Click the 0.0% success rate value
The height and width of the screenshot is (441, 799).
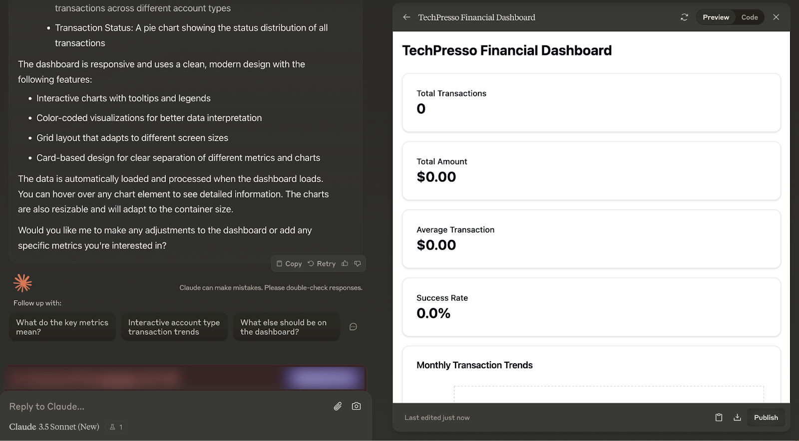[433, 313]
